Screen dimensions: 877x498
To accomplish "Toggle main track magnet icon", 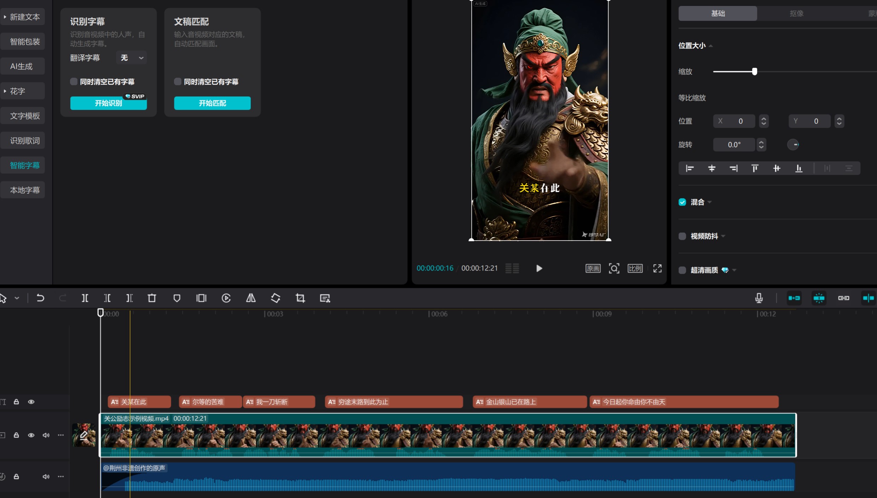I will pos(794,298).
